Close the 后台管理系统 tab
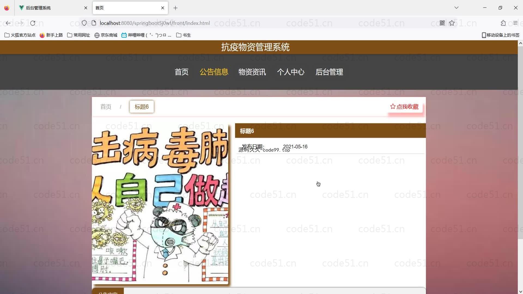Screen dimensions: 523x294 tap(86, 8)
